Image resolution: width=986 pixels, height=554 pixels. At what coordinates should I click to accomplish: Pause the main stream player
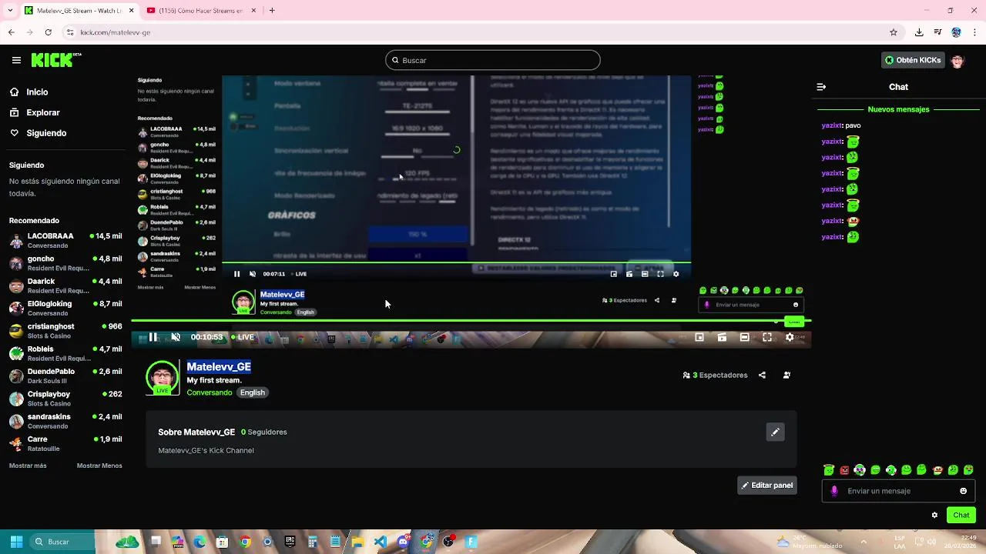(x=153, y=337)
